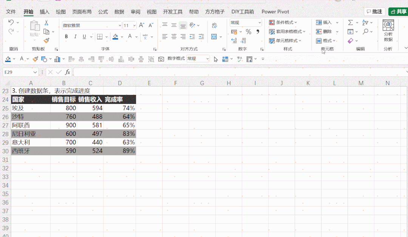Click the Wrap Text icon
Screen dimensions: 408x237
tap(214, 25)
